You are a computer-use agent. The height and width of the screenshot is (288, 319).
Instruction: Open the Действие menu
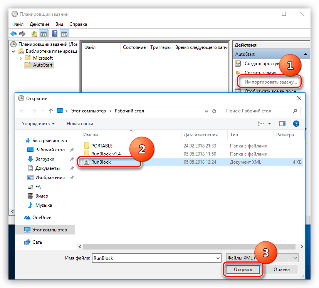coord(39,24)
